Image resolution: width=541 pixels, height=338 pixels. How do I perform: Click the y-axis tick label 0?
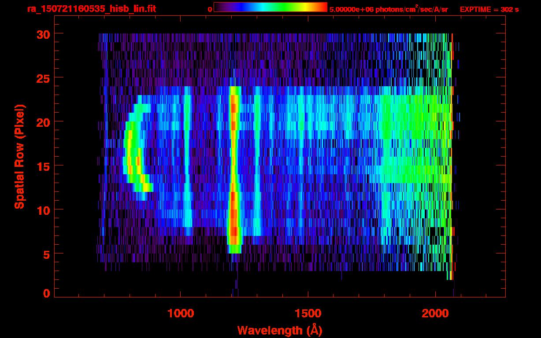[47, 294]
